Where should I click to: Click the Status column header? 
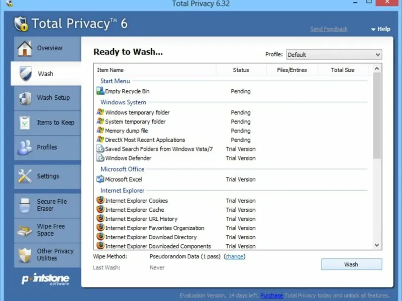(x=241, y=70)
